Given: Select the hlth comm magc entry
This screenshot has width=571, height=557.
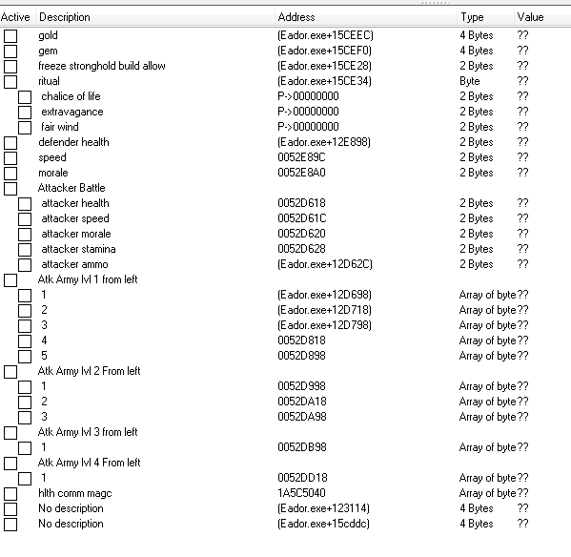Looking at the screenshot, I should coord(75,493).
